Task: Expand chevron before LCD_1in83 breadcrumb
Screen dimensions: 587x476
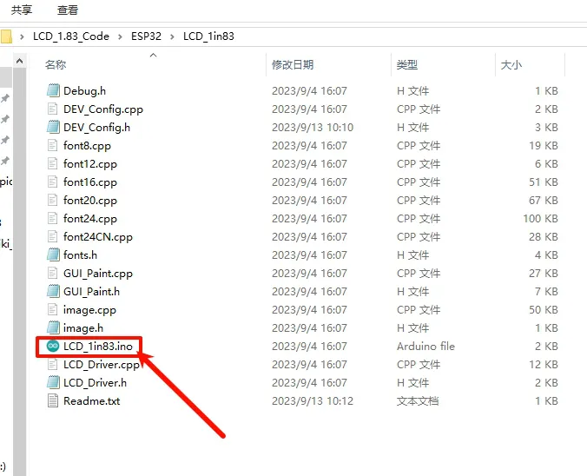Action: [x=172, y=36]
